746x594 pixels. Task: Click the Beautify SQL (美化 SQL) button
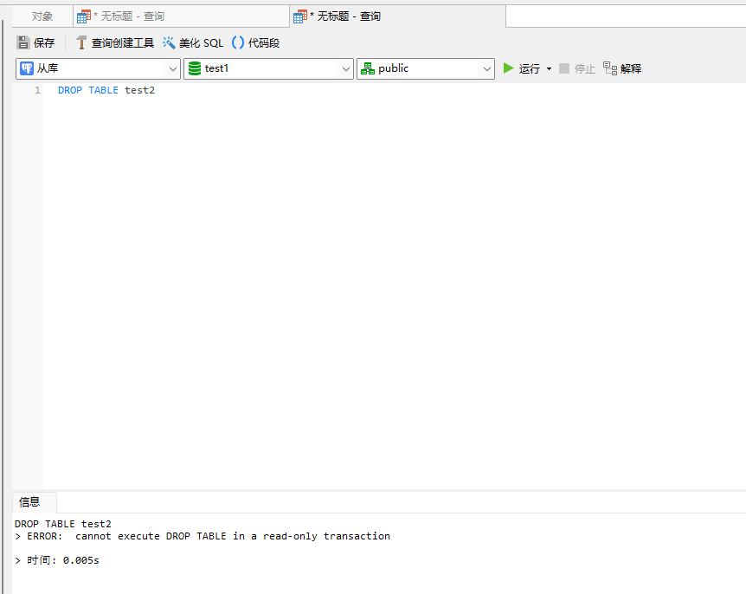point(193,42)
